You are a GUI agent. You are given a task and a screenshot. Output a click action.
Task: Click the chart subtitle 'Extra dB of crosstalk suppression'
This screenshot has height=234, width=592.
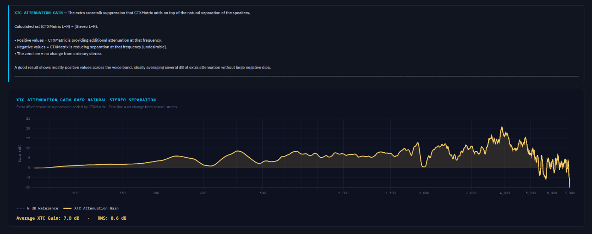(96, 107)
